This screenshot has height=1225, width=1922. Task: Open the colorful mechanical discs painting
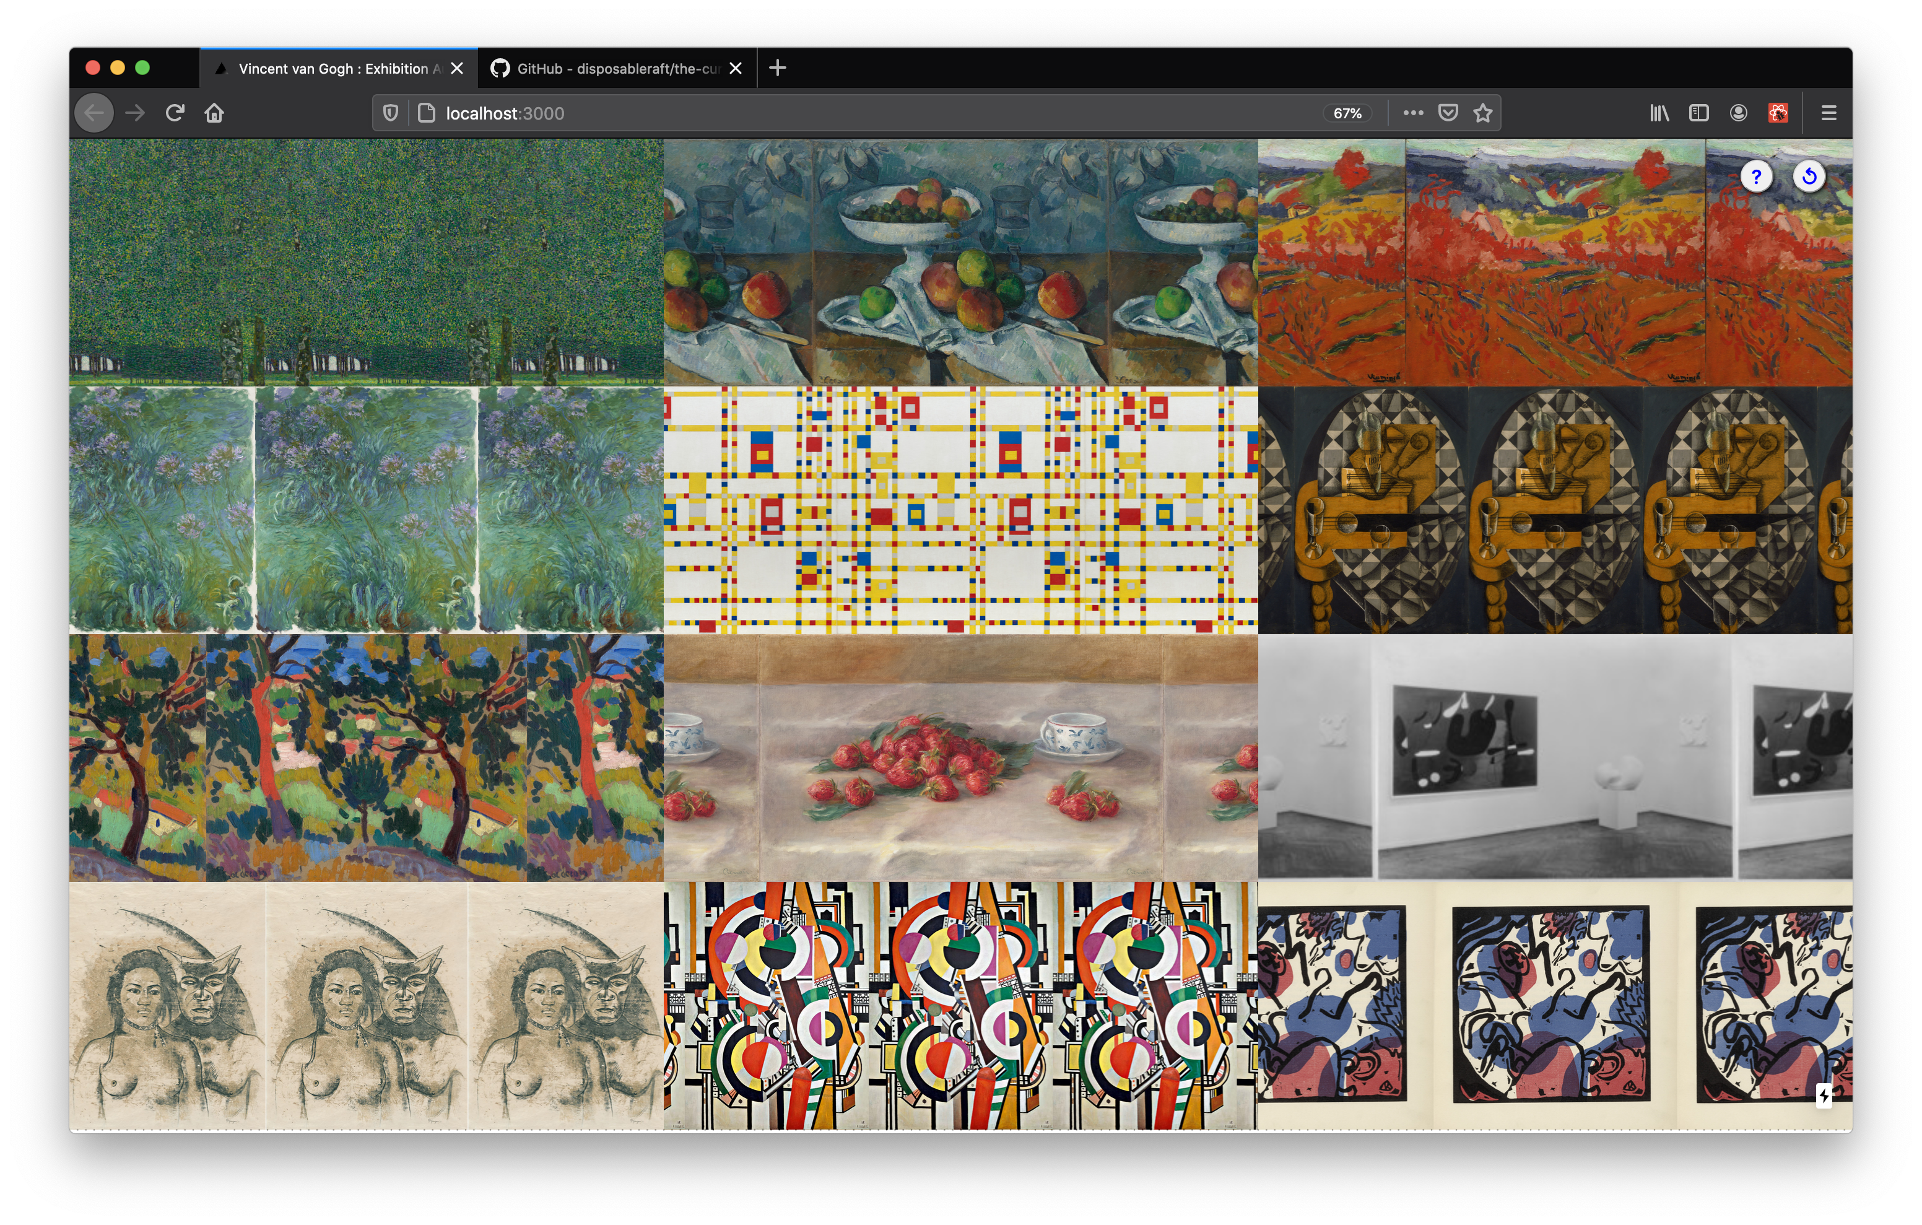[960, 1005]
